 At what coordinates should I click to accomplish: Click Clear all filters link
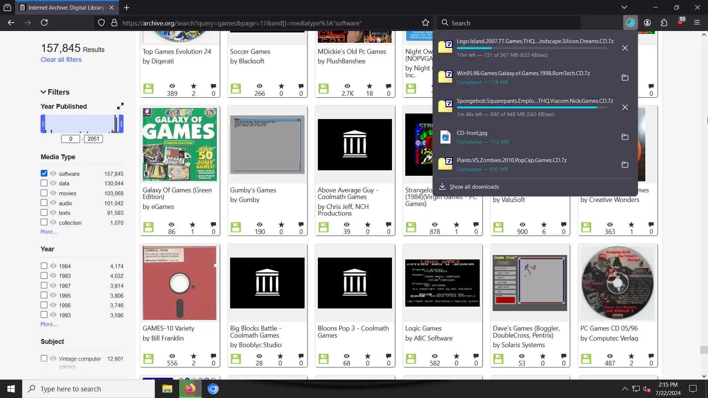[x=61, y=60]
